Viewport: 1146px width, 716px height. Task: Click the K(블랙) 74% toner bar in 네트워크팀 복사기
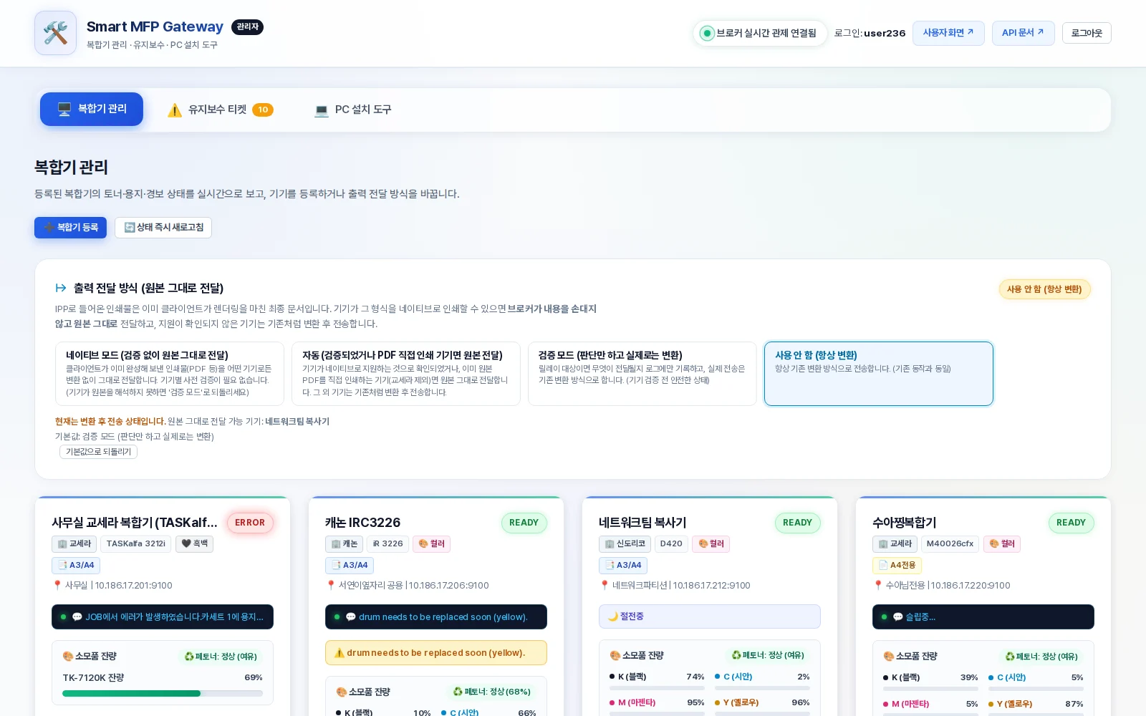coord(657,688)
